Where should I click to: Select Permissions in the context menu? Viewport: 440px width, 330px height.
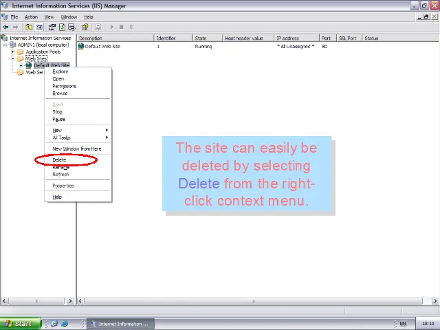78,86
